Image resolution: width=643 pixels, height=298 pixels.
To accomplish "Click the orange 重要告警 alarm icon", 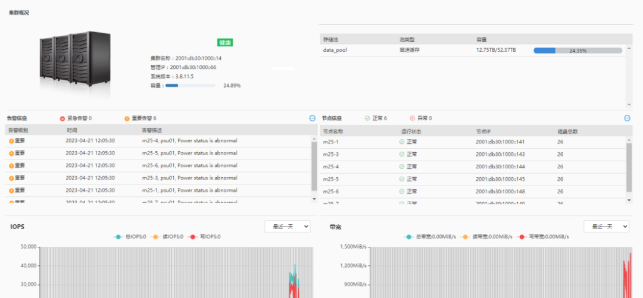I will coord(127,119).
